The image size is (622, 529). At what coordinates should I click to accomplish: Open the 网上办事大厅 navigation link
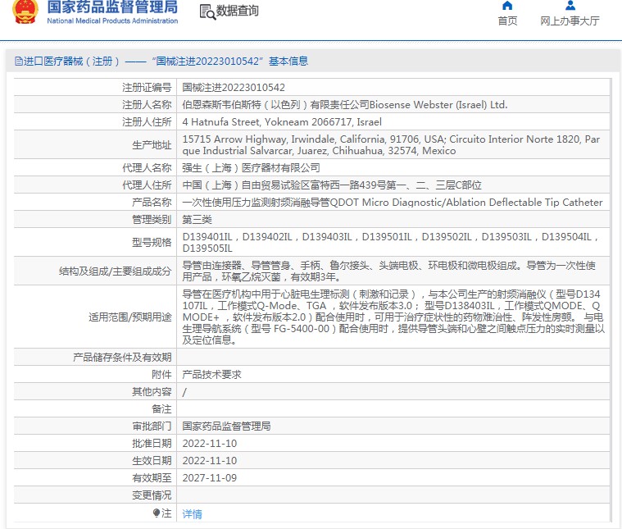pyautogui.click(x=570, y=21)
